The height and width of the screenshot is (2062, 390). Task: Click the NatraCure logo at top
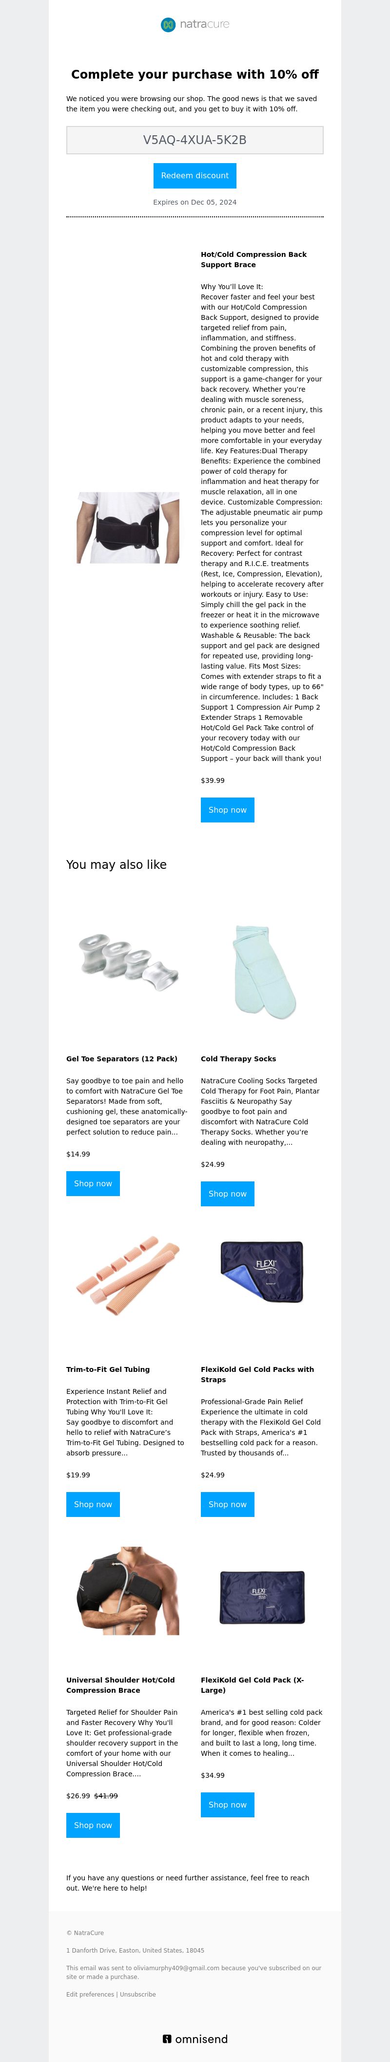(x=195, y=25)
